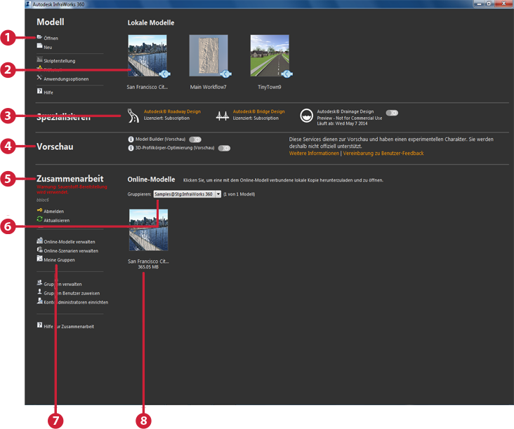Viewport: 514px width, 429px height.
Task: Click Gruppen Benutzer zuweisen entry
Action: (72, 294)
